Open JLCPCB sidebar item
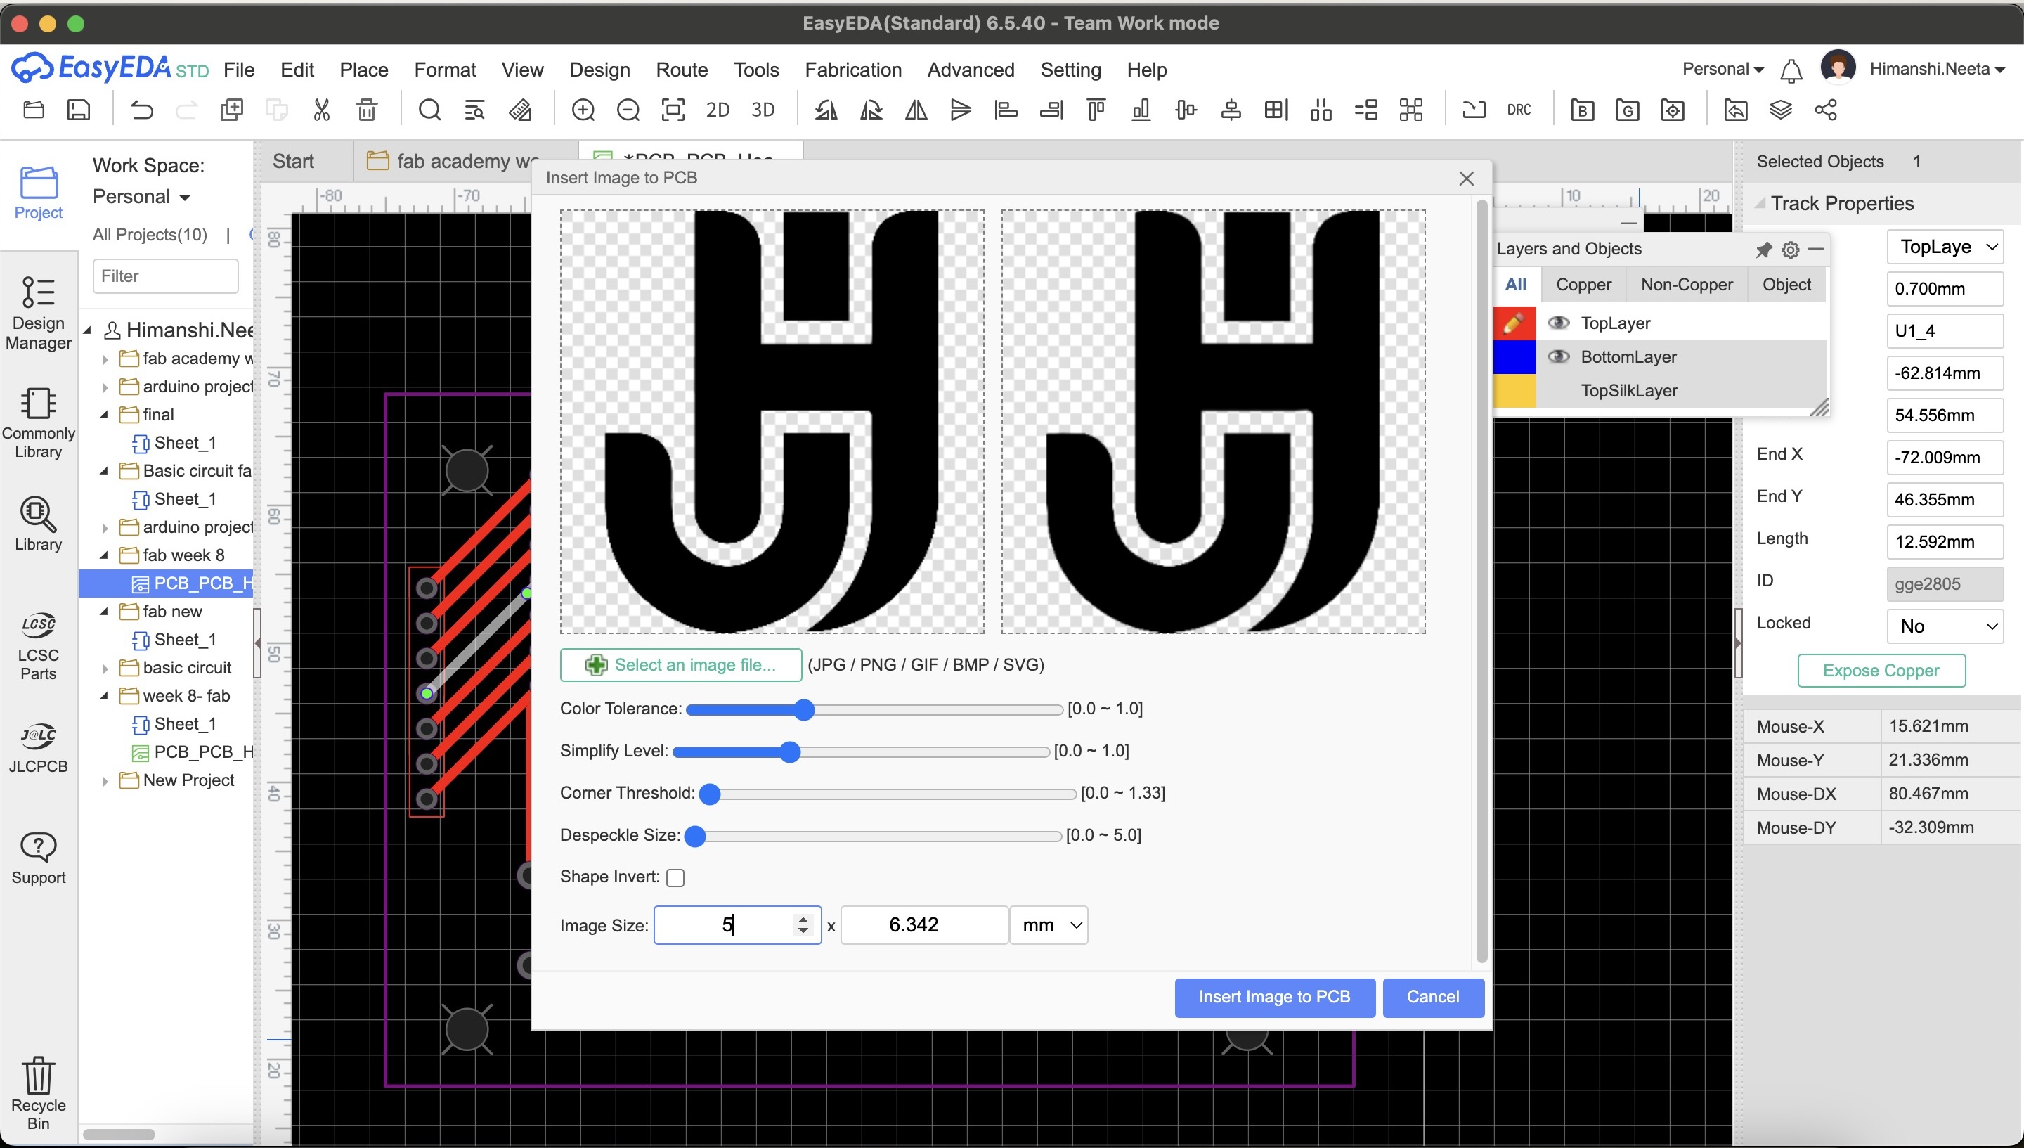The height and width of the screenshot is (1148, 2024). [38, 748]
